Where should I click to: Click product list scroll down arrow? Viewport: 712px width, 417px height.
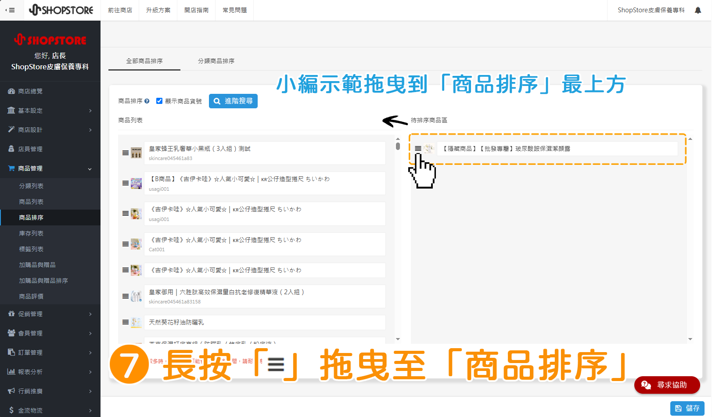398,339
